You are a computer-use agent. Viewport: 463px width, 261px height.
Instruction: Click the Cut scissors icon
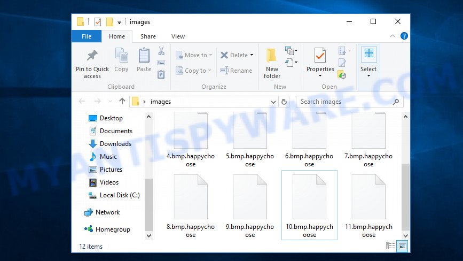161,51
